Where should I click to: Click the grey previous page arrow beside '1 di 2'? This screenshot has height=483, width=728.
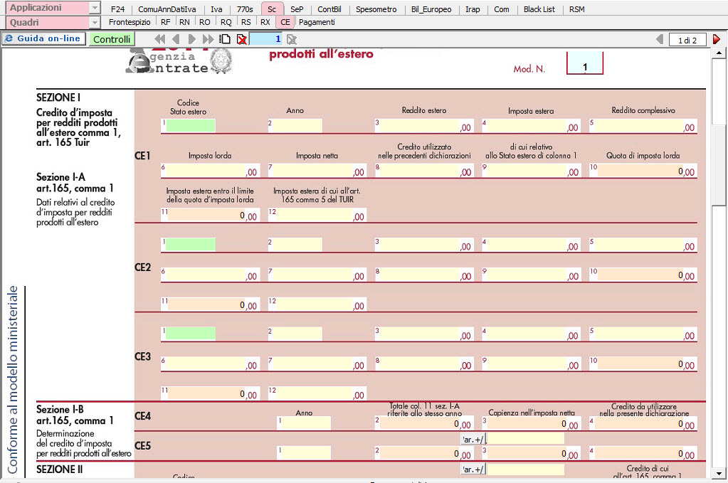[x=659, y=40]
